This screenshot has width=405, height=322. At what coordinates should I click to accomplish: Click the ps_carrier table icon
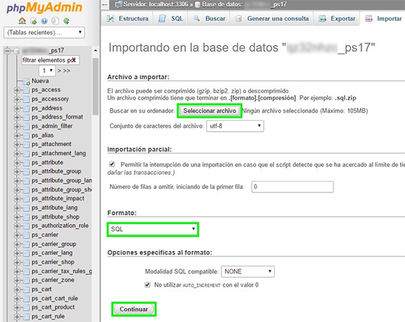[x=26, y=235]
